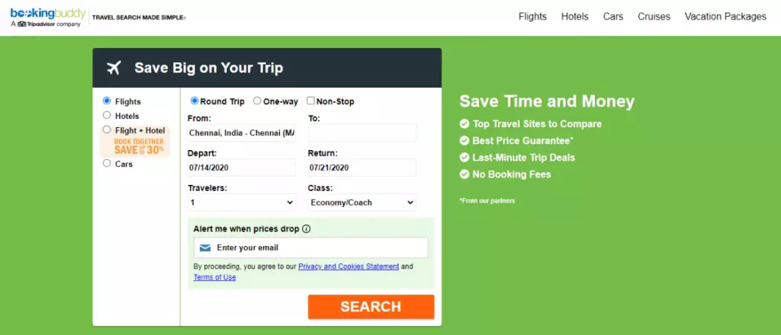
Task: Click the Book Together Save 30% badge
Action: tap(137, 146)
